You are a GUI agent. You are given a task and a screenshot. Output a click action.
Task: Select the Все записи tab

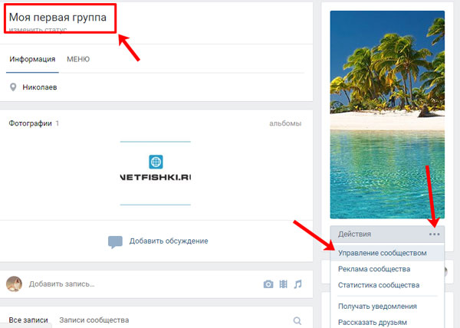pyautogui.click(x=28, y=320)
